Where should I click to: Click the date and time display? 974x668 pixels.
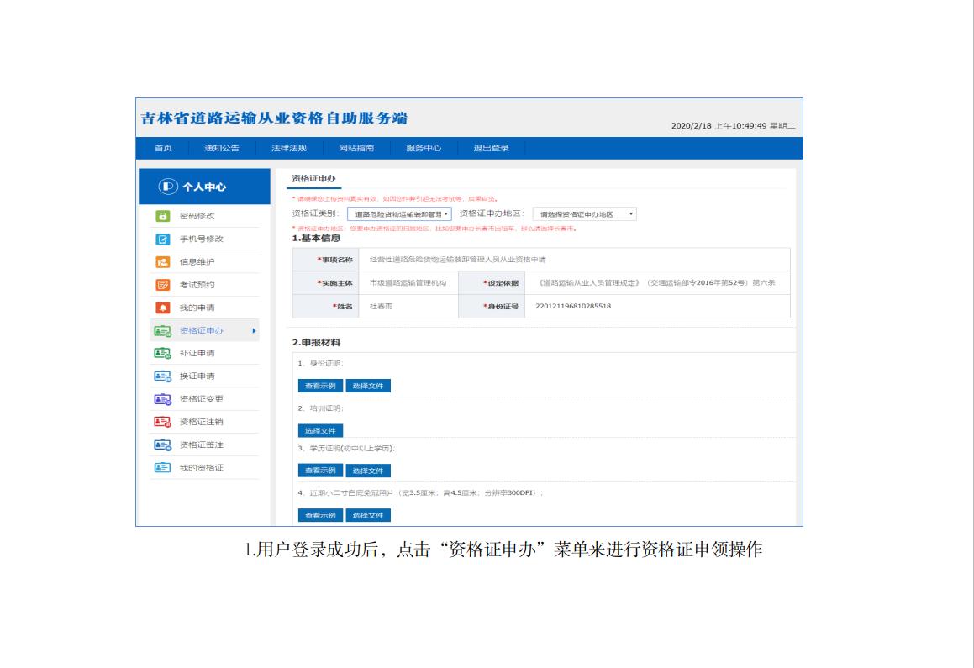point(733,126)
